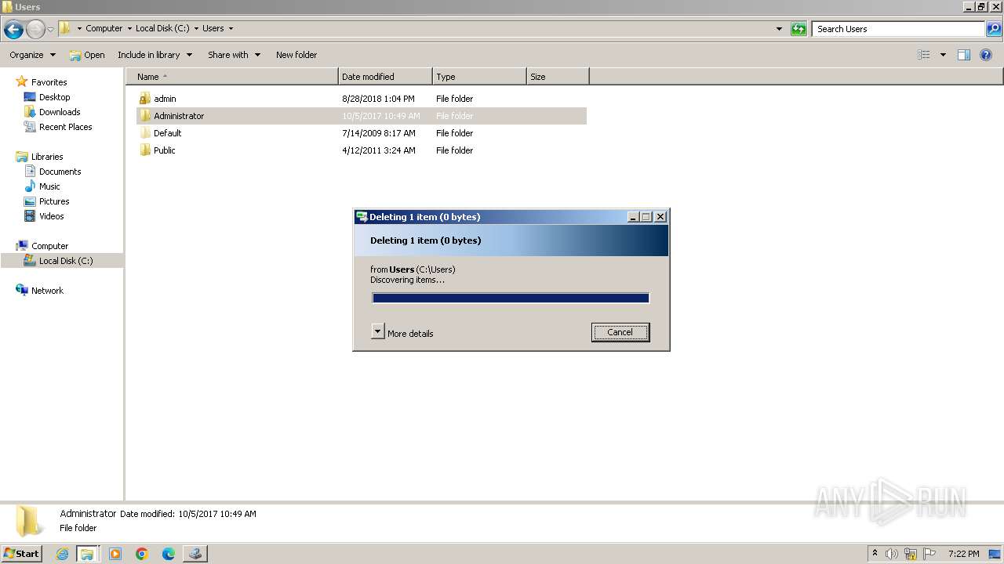Viewport: 1004px width, 564px height.
Task: Click Computer breadcrumb in address bar
Action: (104, 28)
